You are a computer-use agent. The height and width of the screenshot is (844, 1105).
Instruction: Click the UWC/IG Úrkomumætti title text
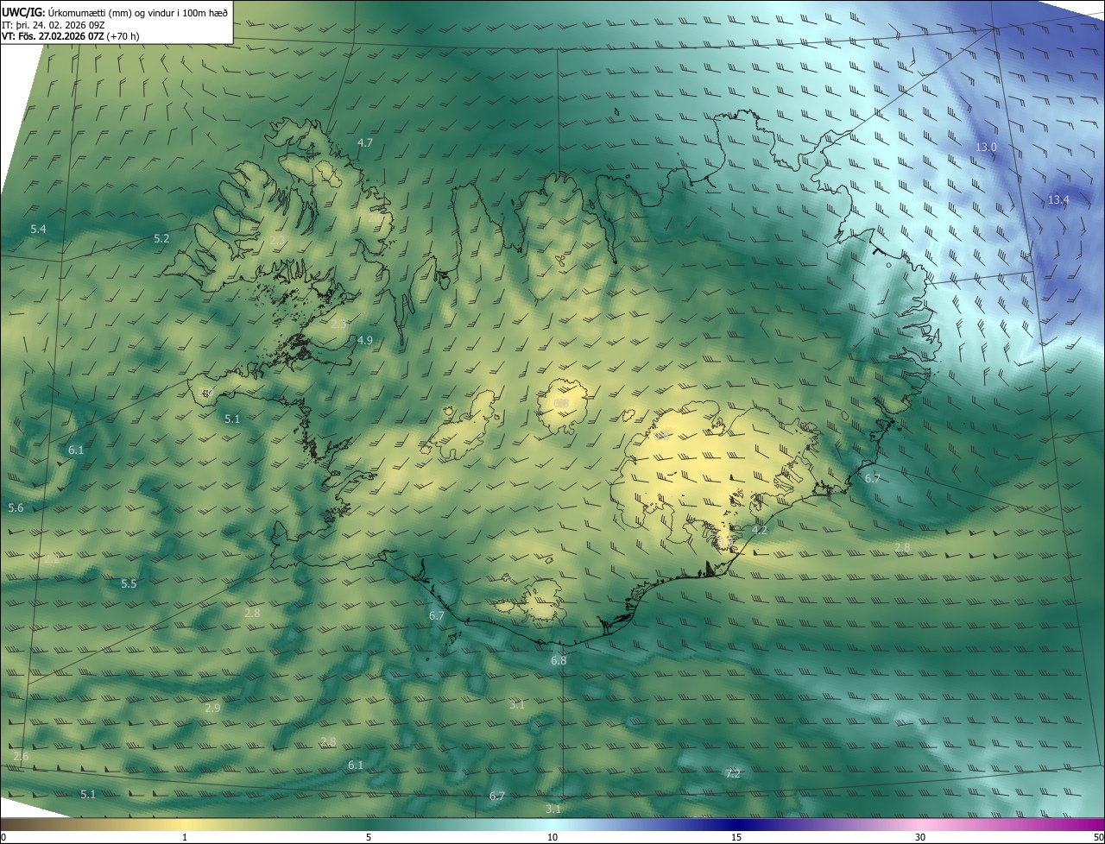[115, 11]
